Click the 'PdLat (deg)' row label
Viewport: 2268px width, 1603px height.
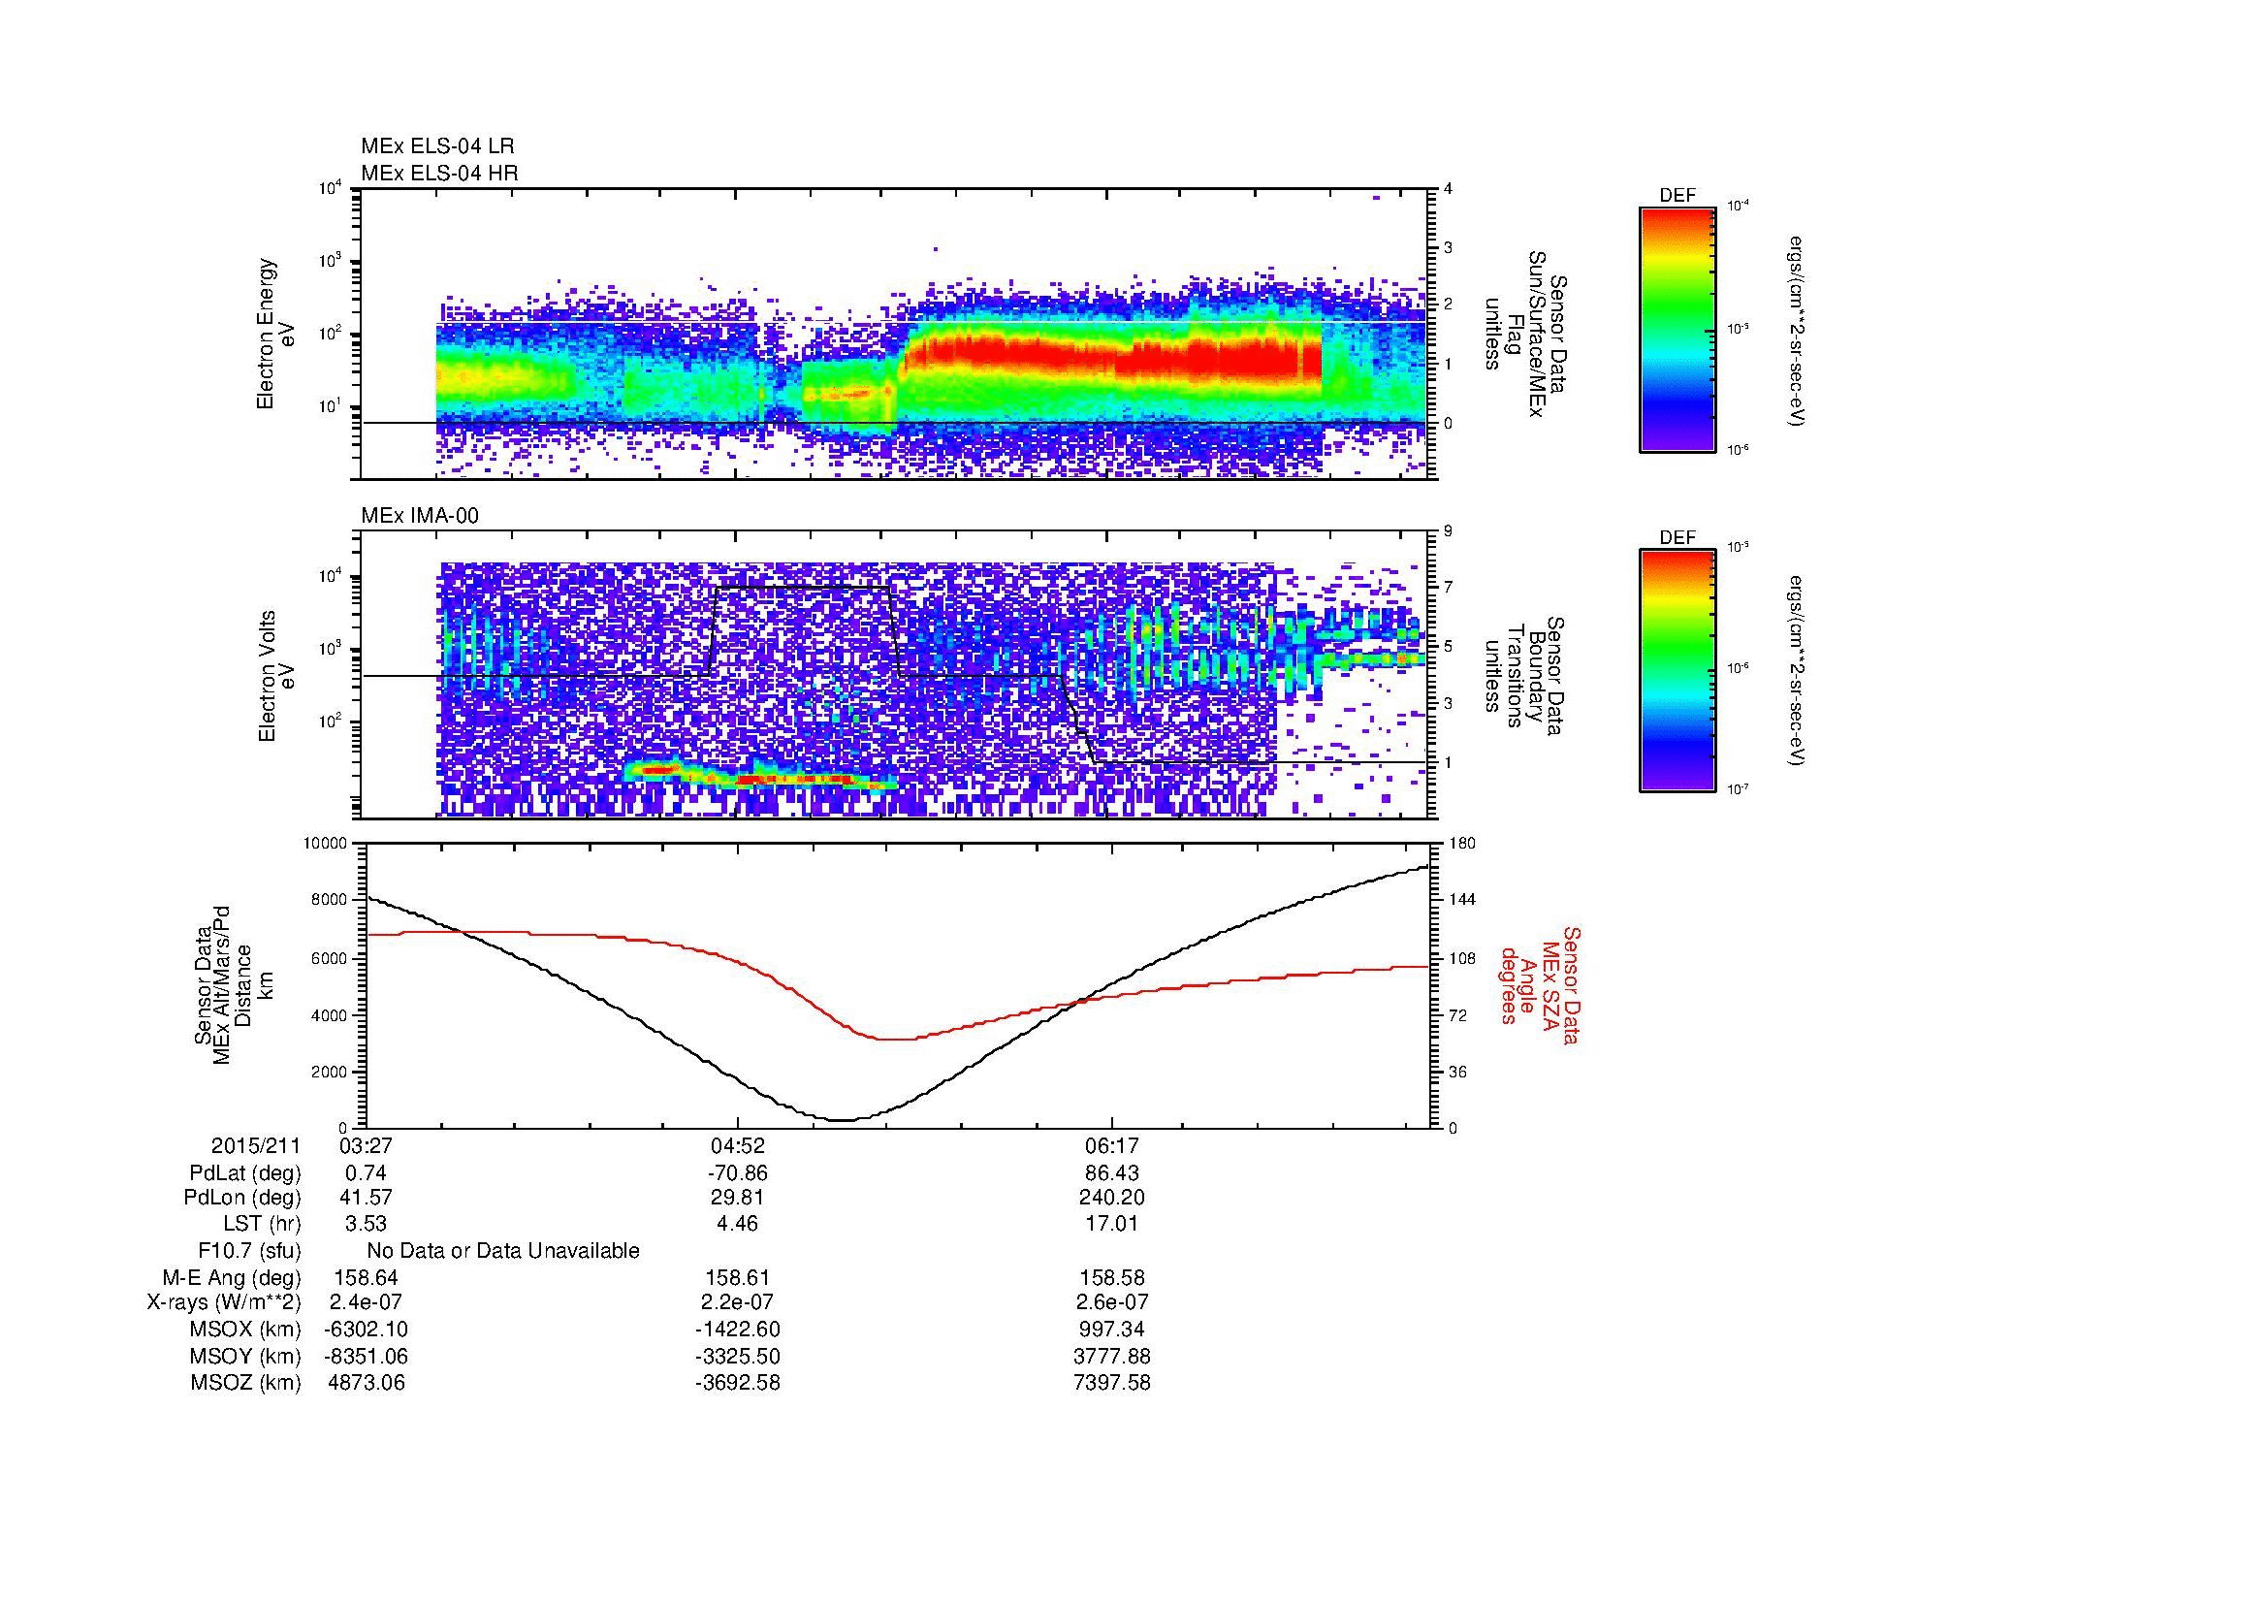point(245,1173)
